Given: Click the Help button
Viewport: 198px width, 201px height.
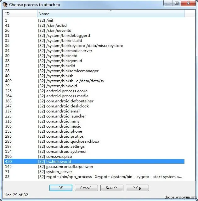Looking at the screenshot, I should pos(137,188).
